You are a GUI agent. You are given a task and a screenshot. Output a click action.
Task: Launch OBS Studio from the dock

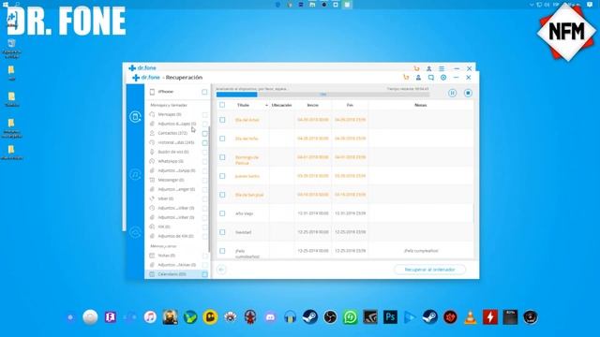click(x=330, y=316)
